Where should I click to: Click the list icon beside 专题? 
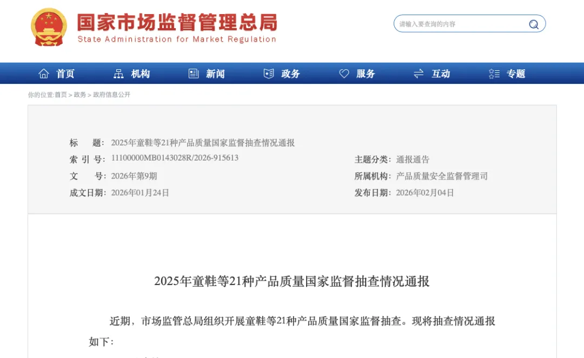(x=494, y=74)
